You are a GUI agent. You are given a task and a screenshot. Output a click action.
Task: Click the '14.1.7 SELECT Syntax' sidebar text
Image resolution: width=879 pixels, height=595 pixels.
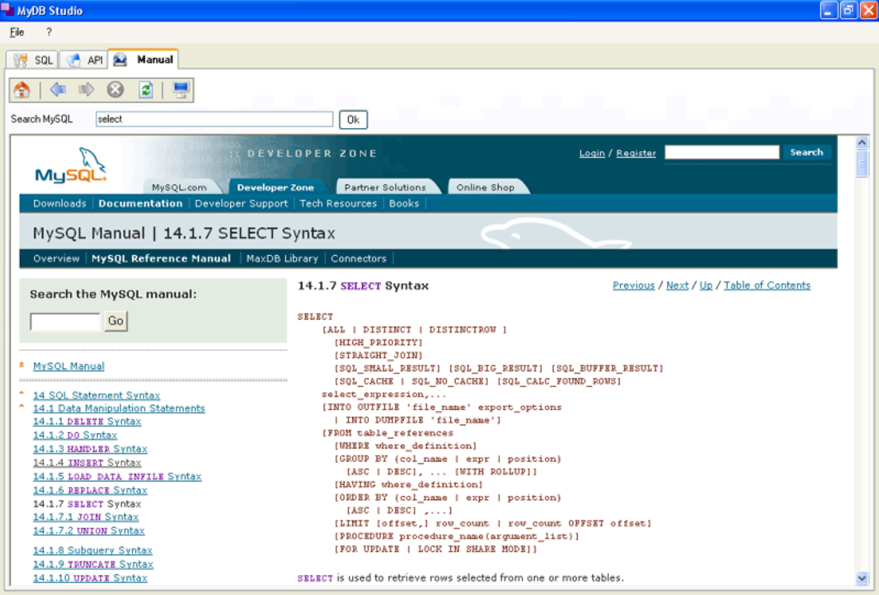87,504
